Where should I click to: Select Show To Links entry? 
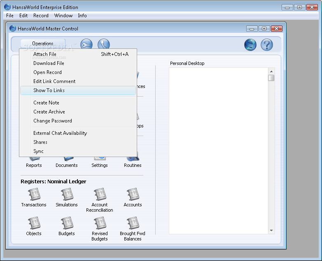click(78, 90)
